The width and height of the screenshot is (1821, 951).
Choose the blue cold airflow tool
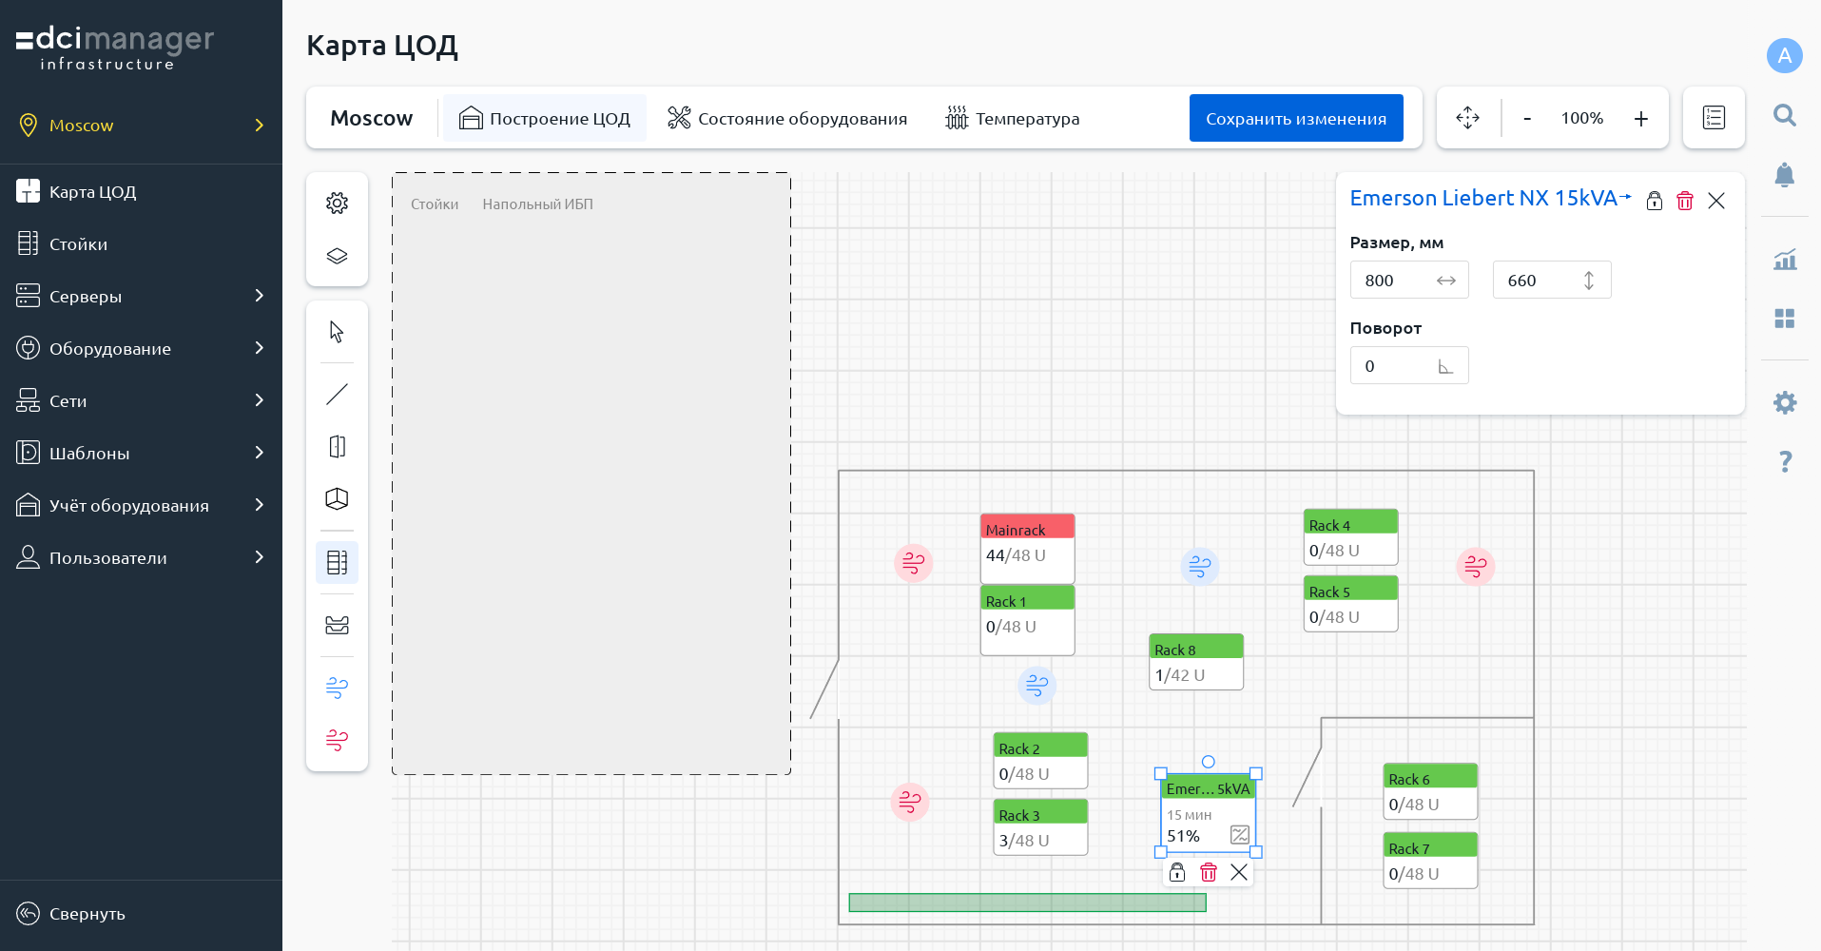337,688
